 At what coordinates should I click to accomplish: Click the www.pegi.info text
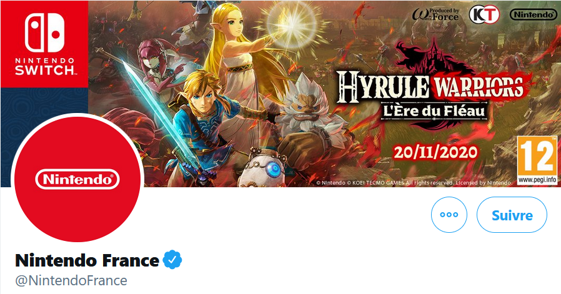pos(537,180)
